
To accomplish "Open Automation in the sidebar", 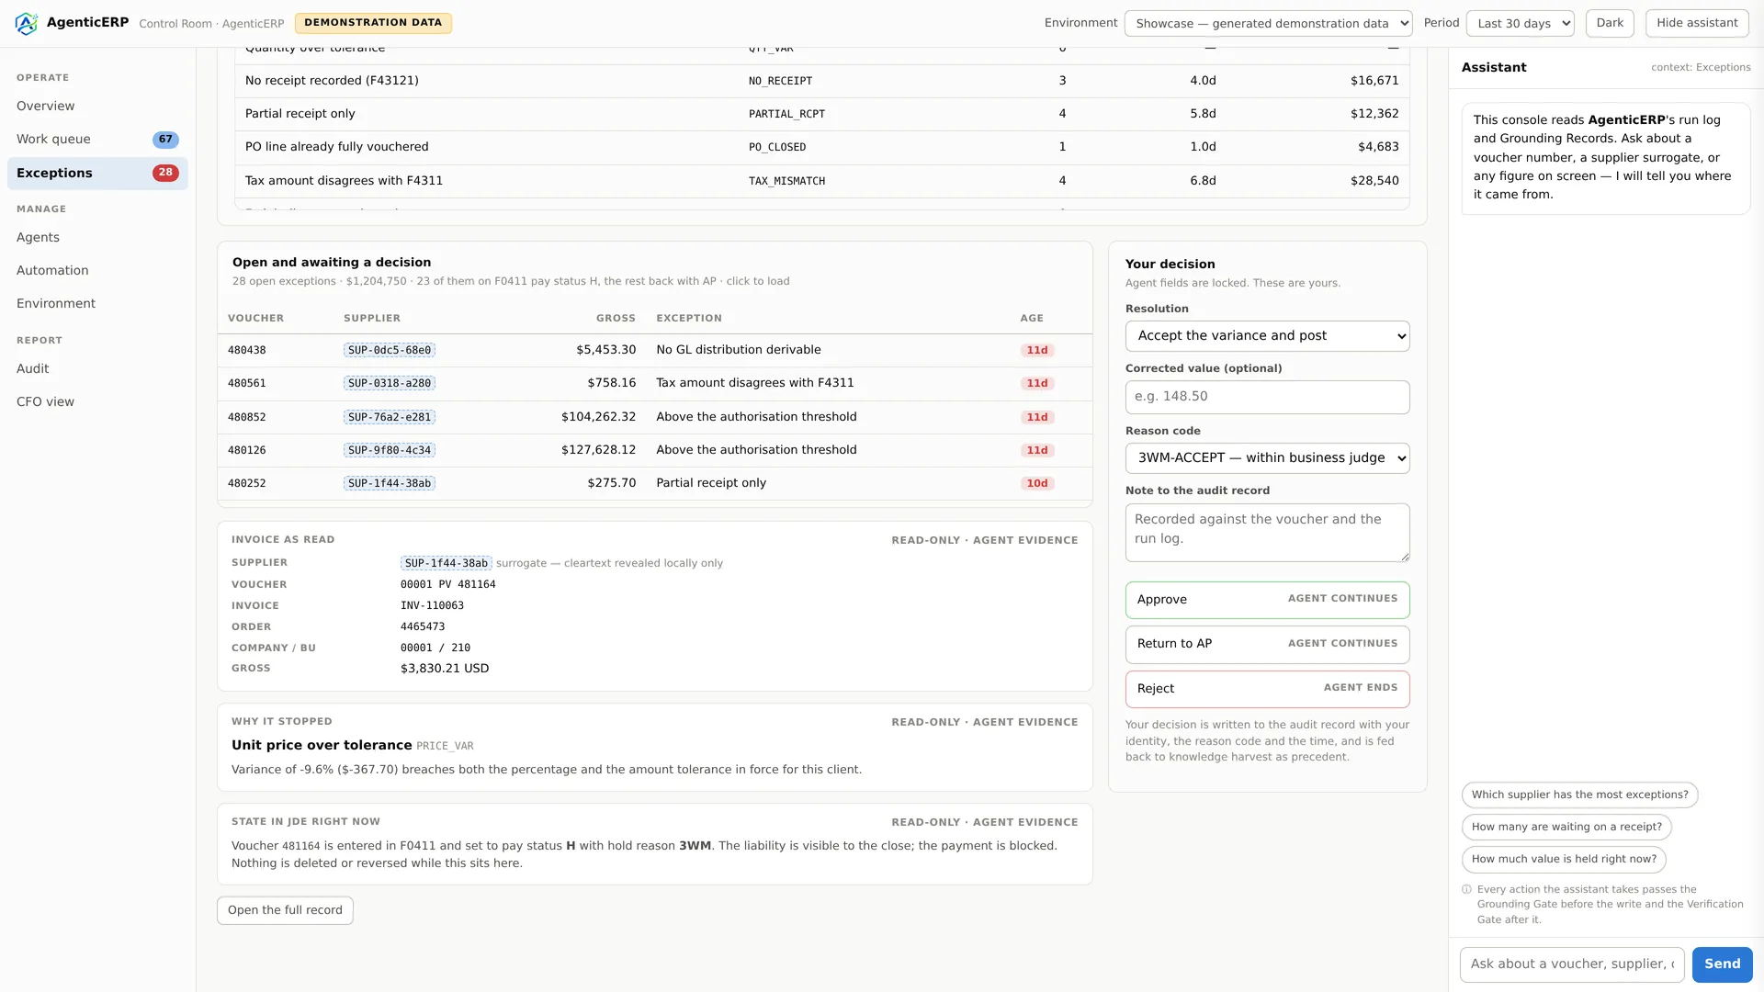I will [x=97, y=271].
